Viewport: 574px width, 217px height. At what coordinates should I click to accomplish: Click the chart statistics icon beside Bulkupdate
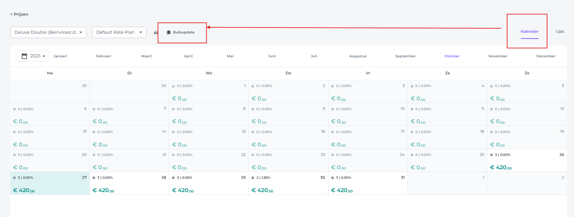156,32
